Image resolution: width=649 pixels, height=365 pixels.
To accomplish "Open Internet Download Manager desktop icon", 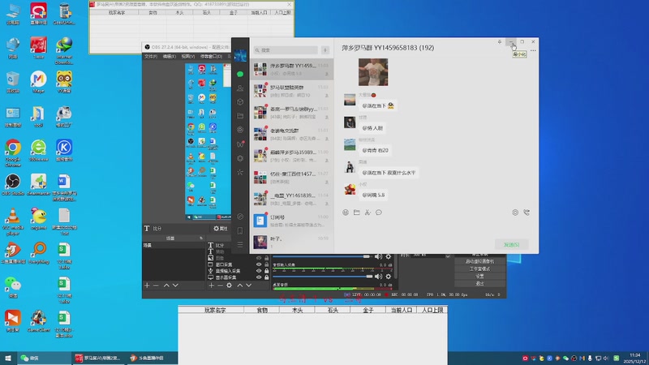I will tap(64, 51).
